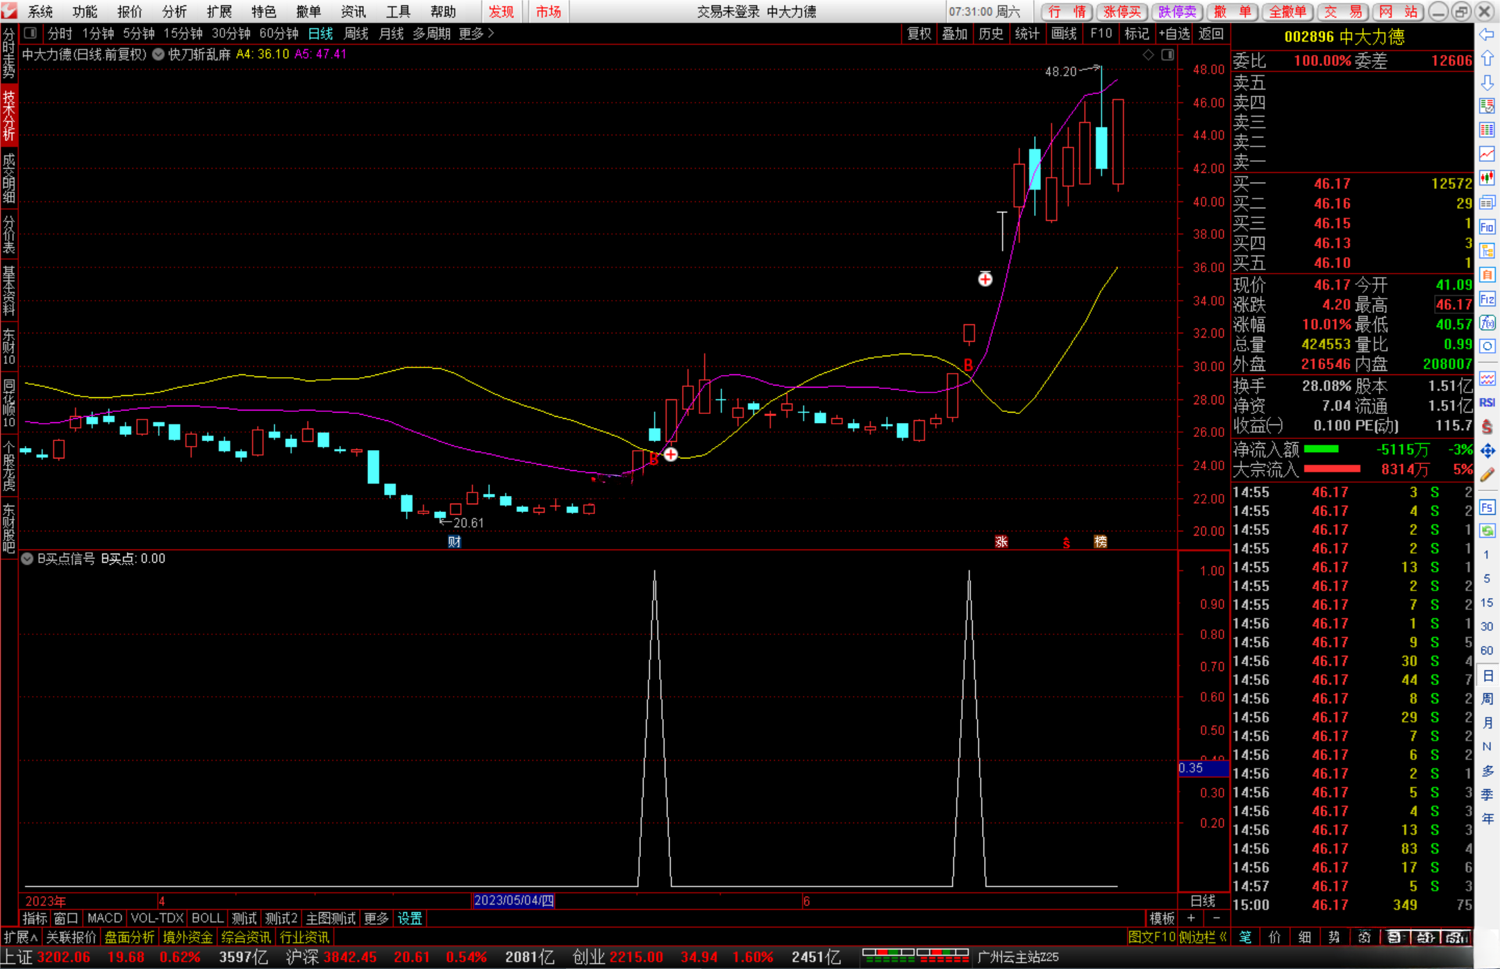Select the pencil drawing tool icon
This screenshot has height=969, width=1500.
tap(1487, 475)
